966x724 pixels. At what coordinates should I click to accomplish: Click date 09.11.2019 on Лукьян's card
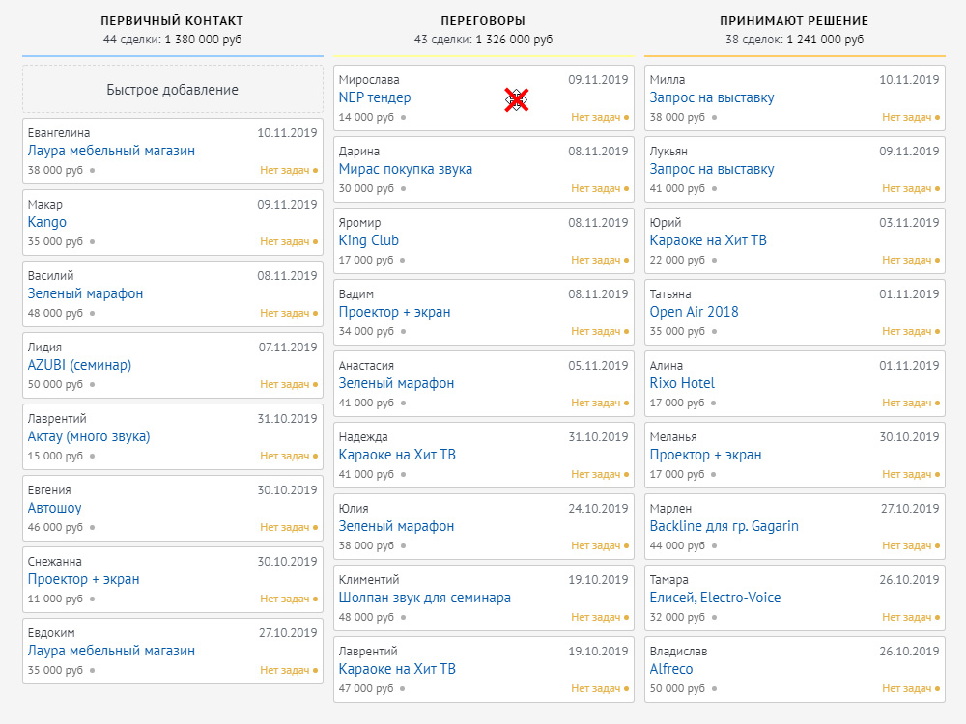coord(908,152)
